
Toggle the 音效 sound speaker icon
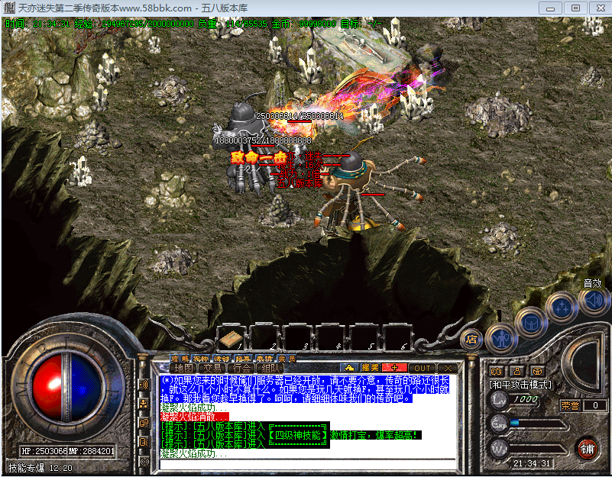pyautogui.click(x=594, y=300)
